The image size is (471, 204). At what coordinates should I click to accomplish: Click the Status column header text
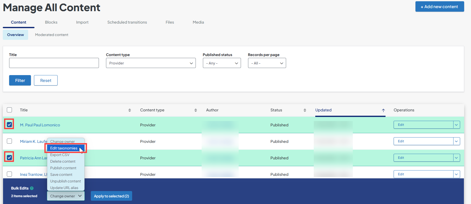[x=276, y=110]
